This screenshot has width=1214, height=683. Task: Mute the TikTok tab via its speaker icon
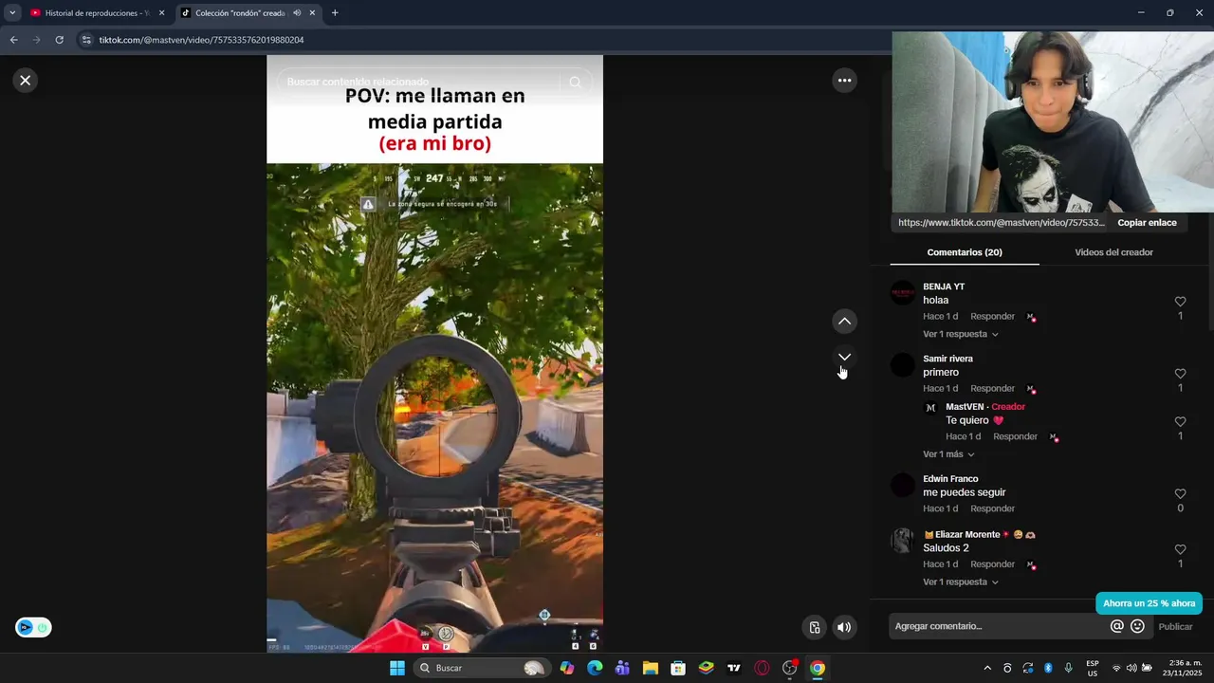(x=297, y=13)
